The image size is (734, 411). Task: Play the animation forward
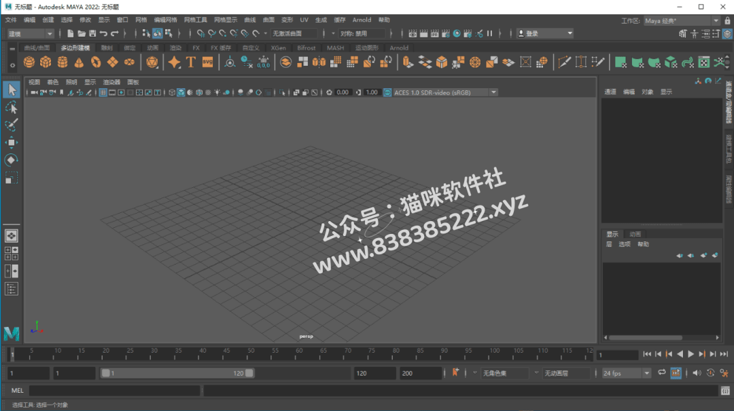(x=691, y=355)
